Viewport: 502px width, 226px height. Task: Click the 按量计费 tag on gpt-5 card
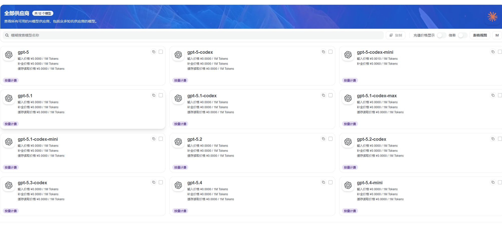click(11, 80)
